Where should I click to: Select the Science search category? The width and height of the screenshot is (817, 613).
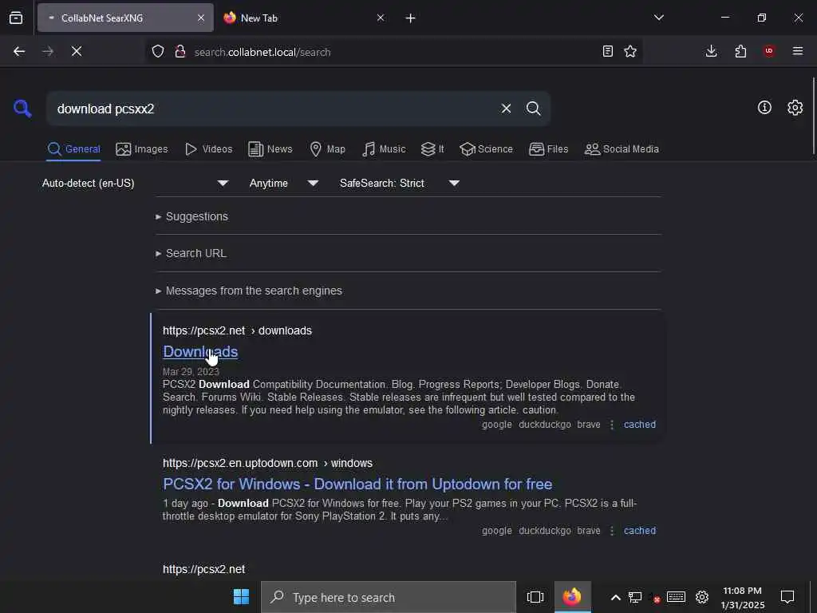click(486, 149)
